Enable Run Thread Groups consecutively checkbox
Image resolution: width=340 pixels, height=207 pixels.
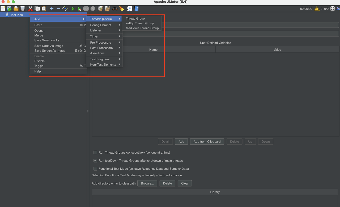coord(95,153)
